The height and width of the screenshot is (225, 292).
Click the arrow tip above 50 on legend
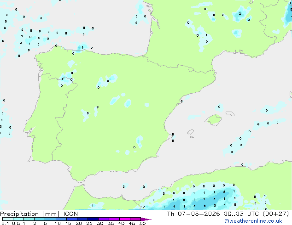click(x=146, y=219)
